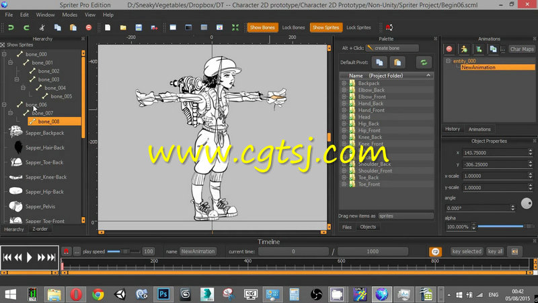Click the copy icon in main toolbar
538x303 pixels.
coord(58,28)
